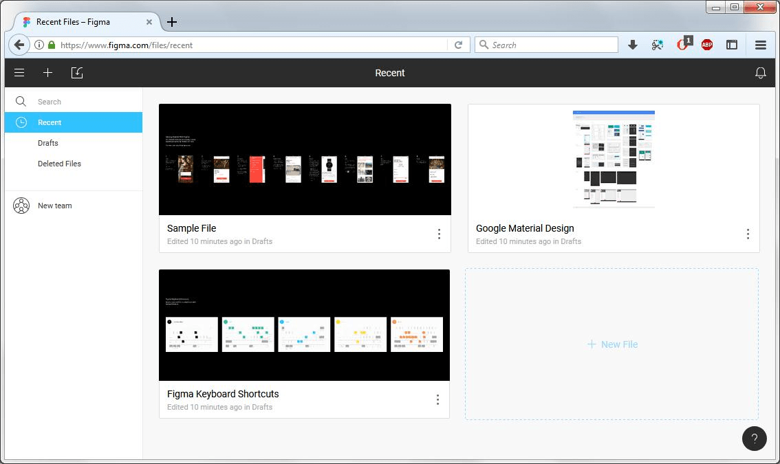Click the import file icon
Screen dimensions: 780x464
tap(77, 73)
